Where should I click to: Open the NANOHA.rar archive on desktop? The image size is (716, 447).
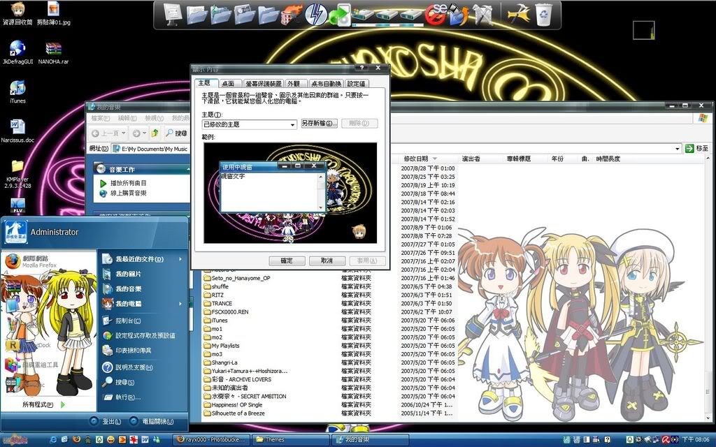click(53, 52)
